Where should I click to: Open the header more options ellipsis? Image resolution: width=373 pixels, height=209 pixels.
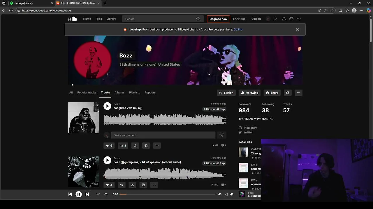pos(299,19)
